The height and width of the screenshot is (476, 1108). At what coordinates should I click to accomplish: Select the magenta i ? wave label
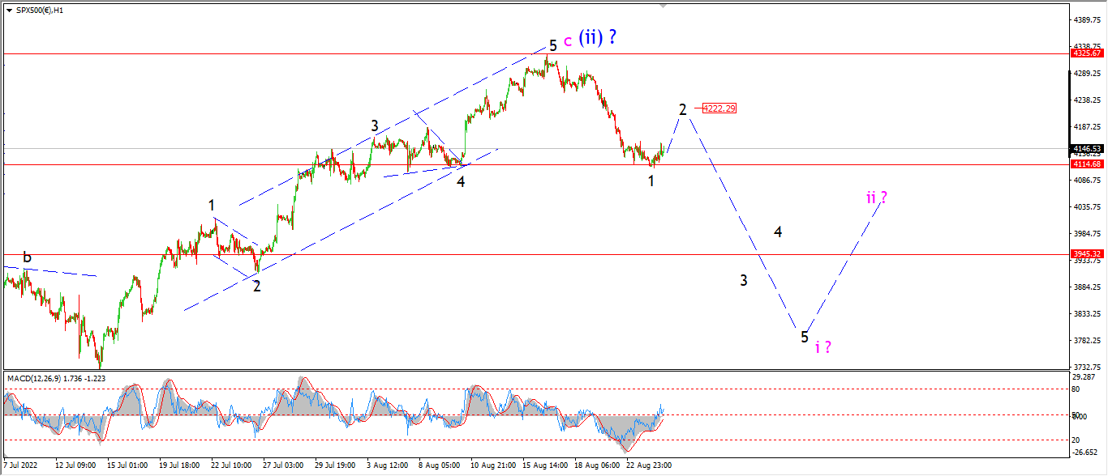click(x=823, y=346)
